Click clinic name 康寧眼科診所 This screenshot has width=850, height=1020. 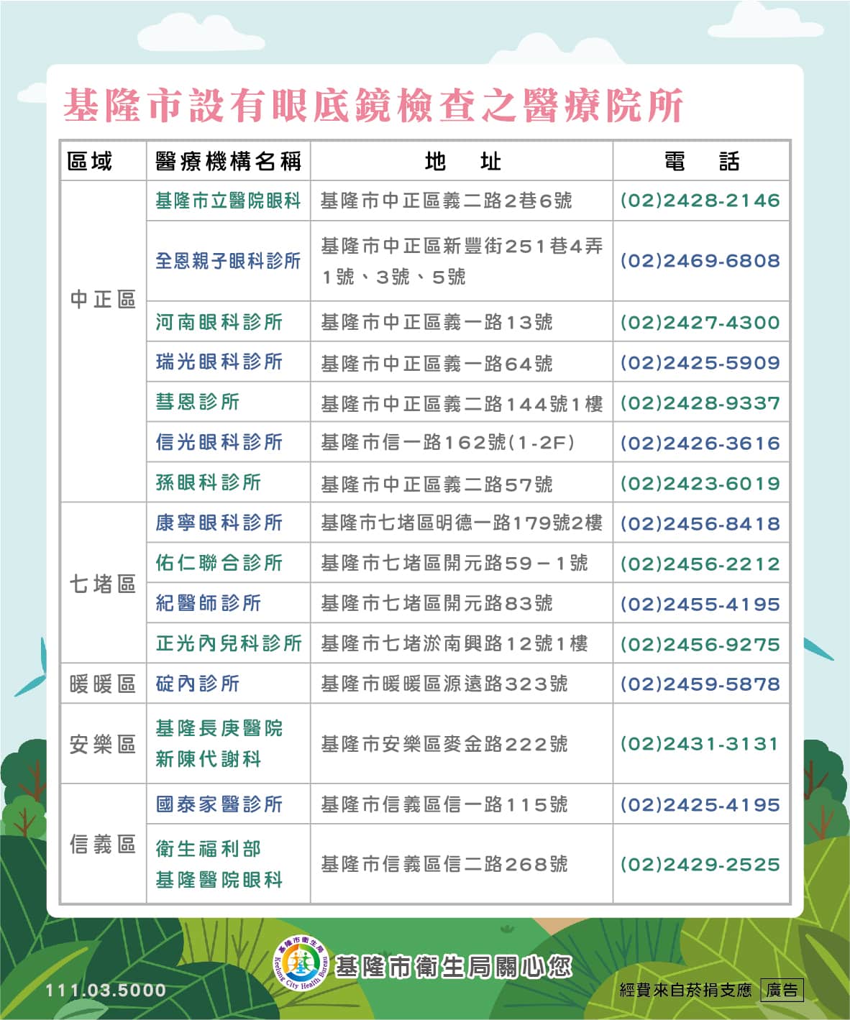tap(219, 523)
